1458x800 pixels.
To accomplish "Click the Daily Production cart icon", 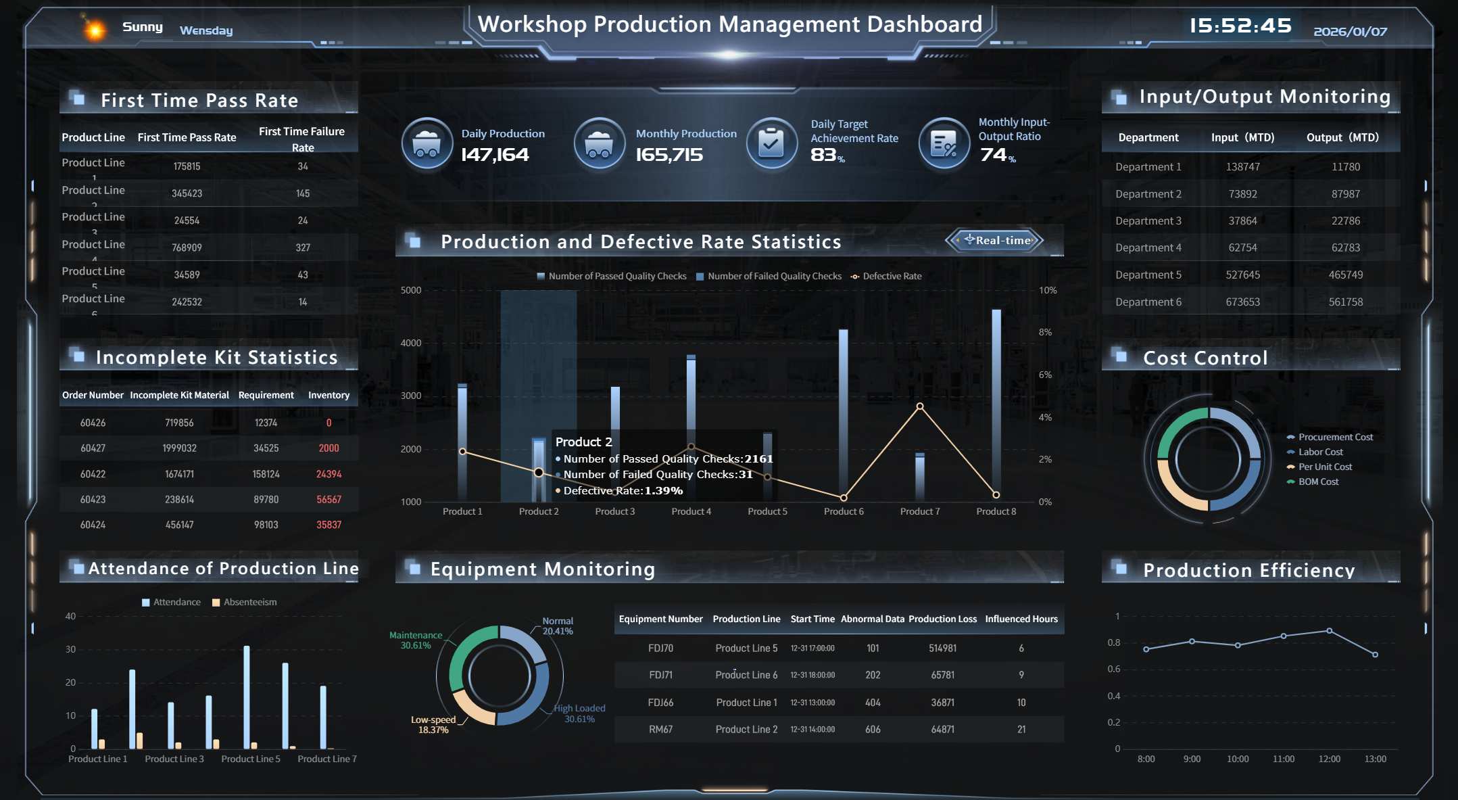I will click(427, 143).
